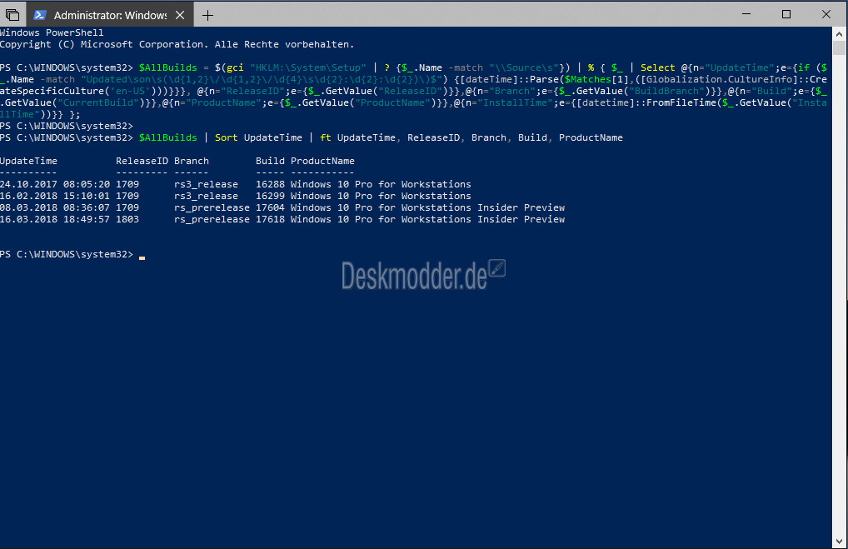Click rs3_release in the 16288 row
This screenshot has width=848, height=549.
click(206, 184)
